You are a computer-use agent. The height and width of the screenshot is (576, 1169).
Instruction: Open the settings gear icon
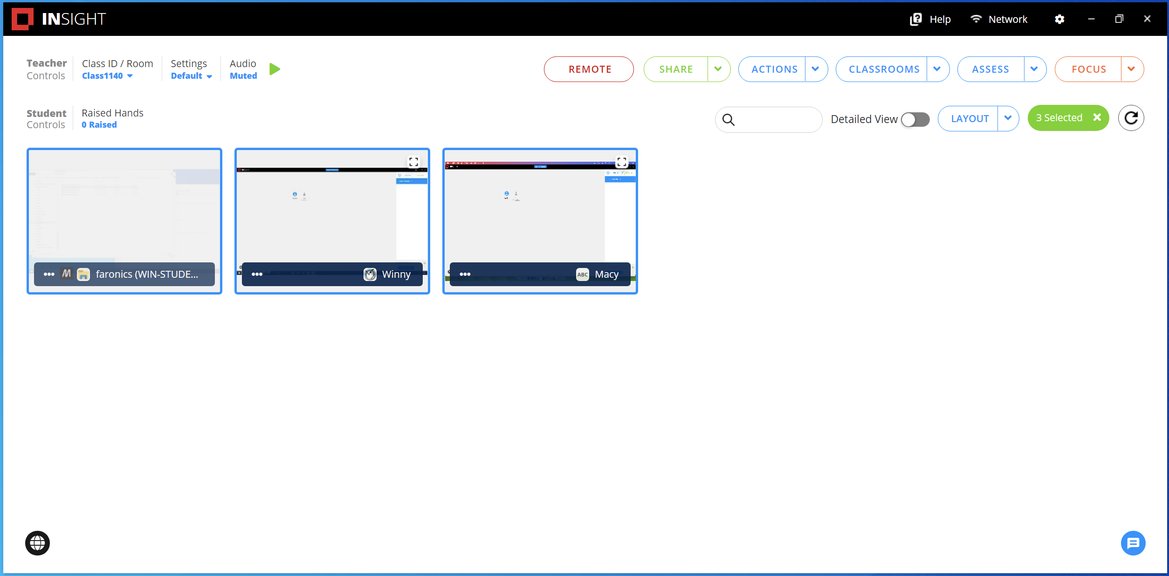(1059, 19)
